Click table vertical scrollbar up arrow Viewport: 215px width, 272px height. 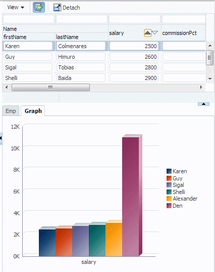coord(210,46)
